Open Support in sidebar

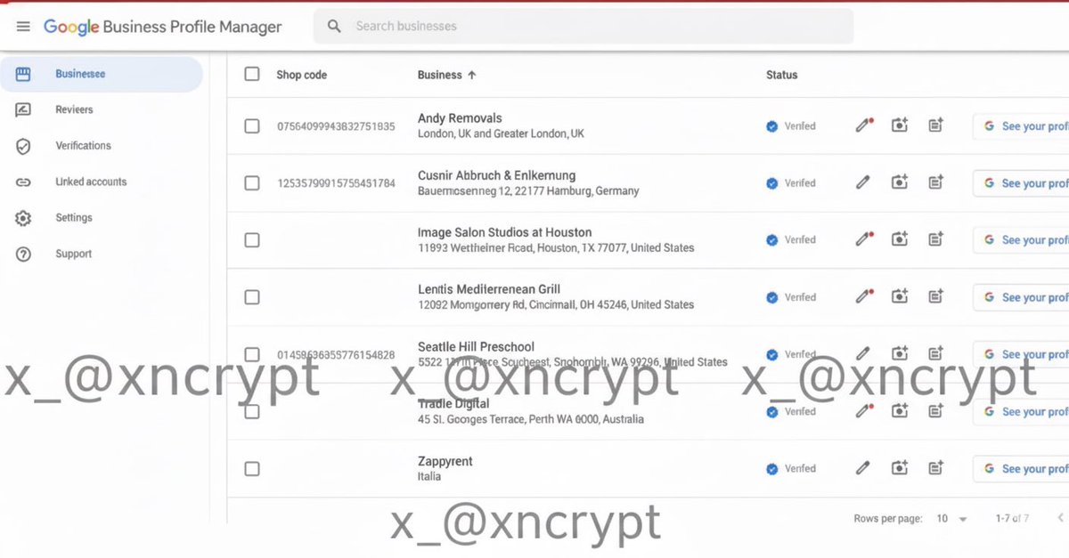coord(74,255)
